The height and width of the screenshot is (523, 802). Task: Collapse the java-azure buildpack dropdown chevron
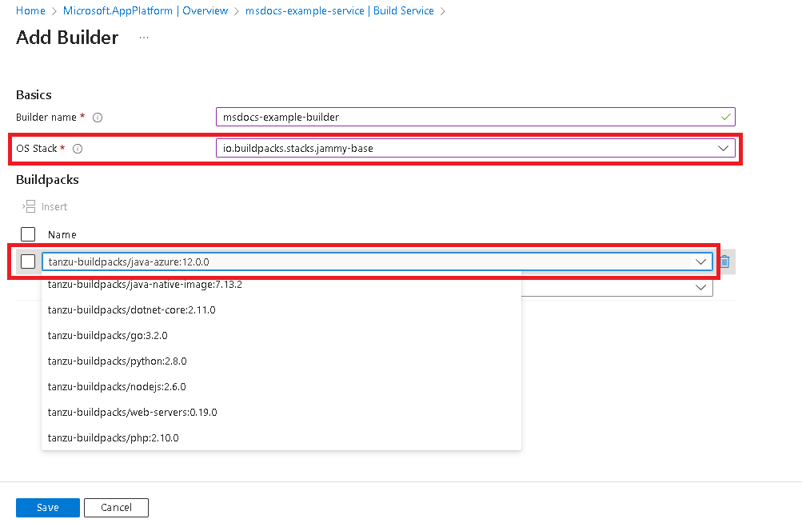[700, 262]
